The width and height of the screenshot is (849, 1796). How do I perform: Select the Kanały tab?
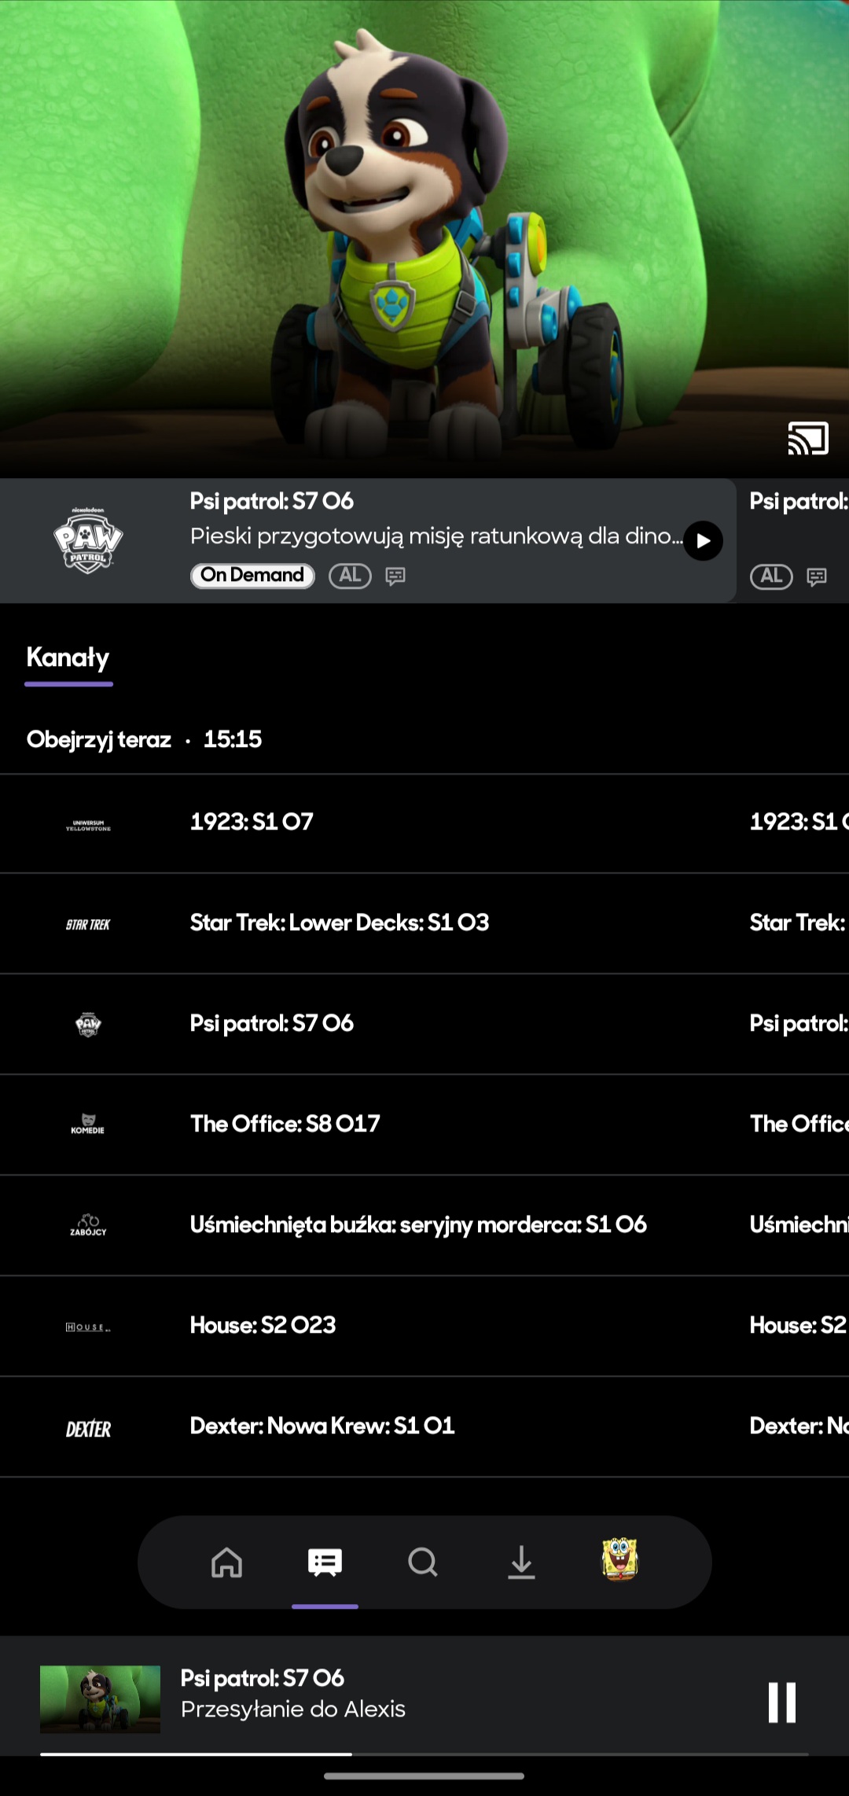click(68, 658)
